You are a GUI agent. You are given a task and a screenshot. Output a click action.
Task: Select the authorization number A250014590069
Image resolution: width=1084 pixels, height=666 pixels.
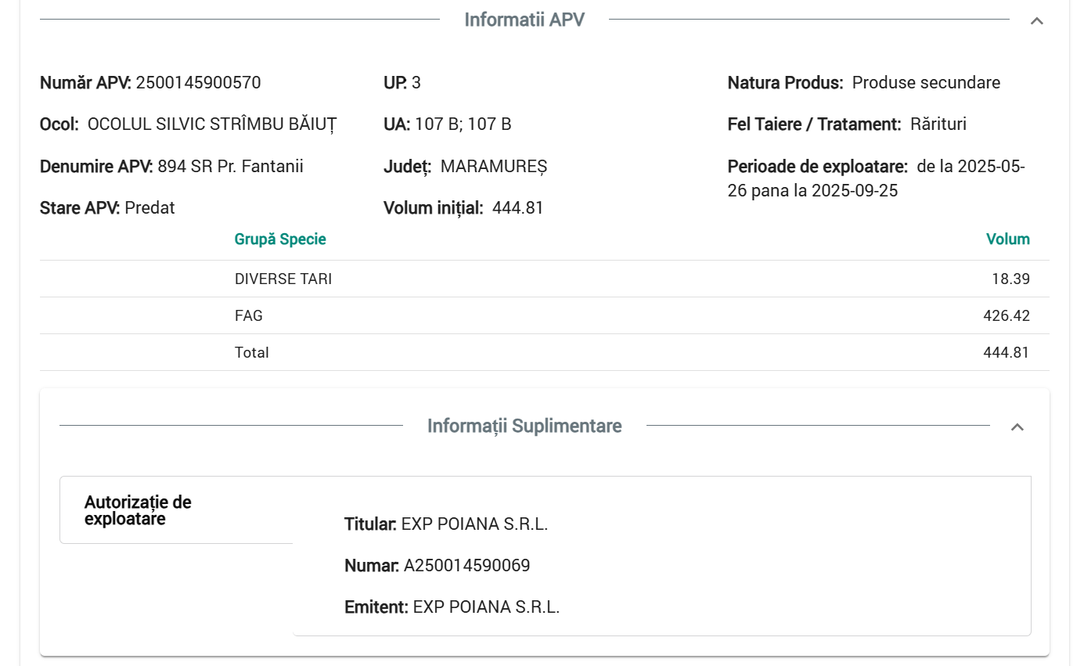(x=467, y=565)
